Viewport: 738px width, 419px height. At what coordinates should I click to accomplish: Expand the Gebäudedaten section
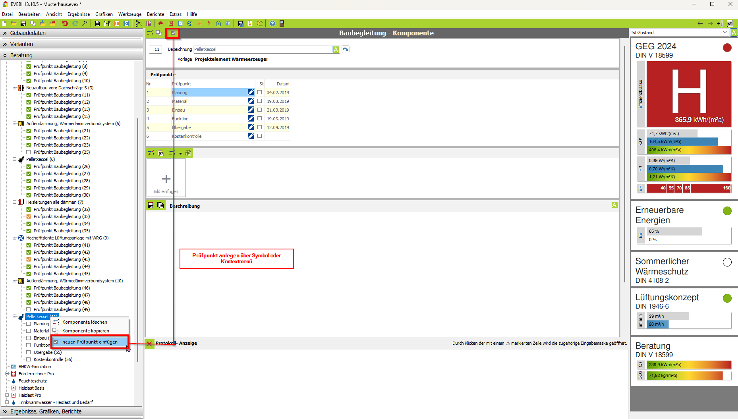click(x=28, y=33)
